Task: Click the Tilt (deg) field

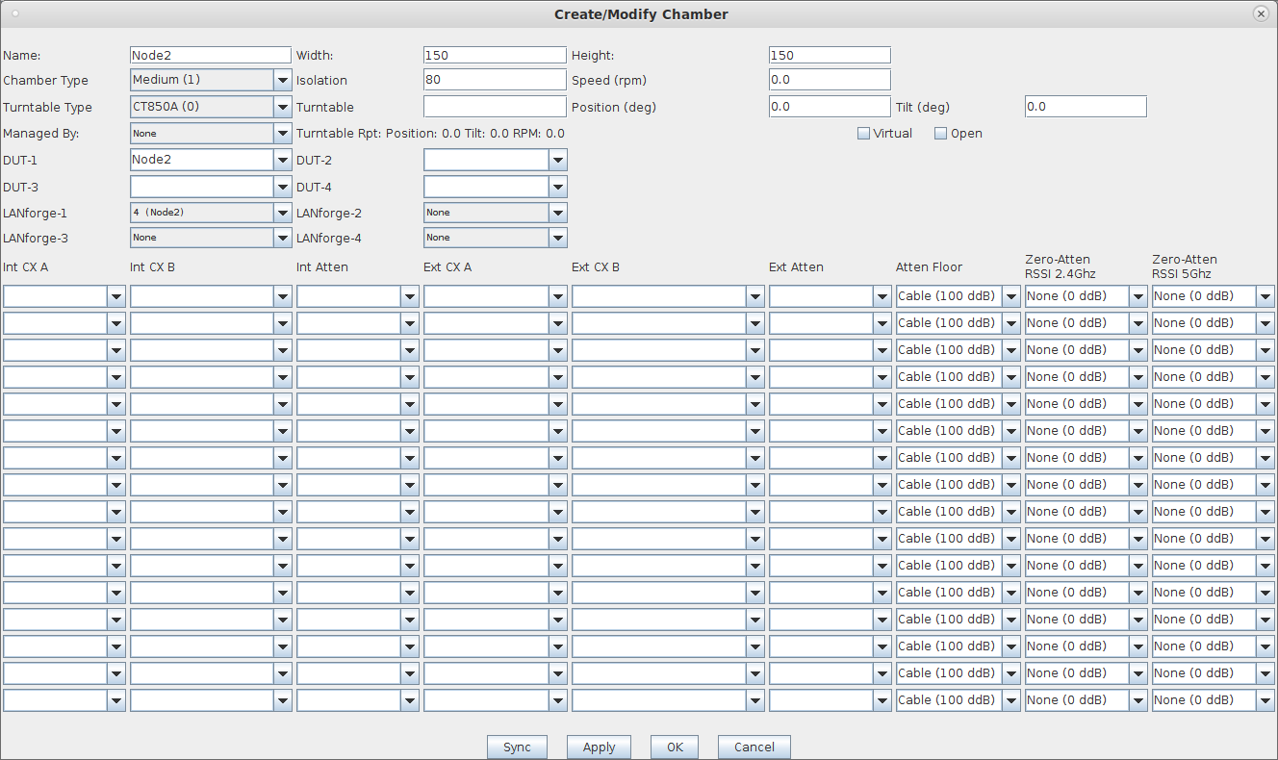Action: point(1086,107)
